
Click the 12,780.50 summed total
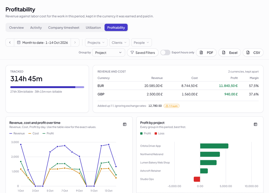coord(155,106)
